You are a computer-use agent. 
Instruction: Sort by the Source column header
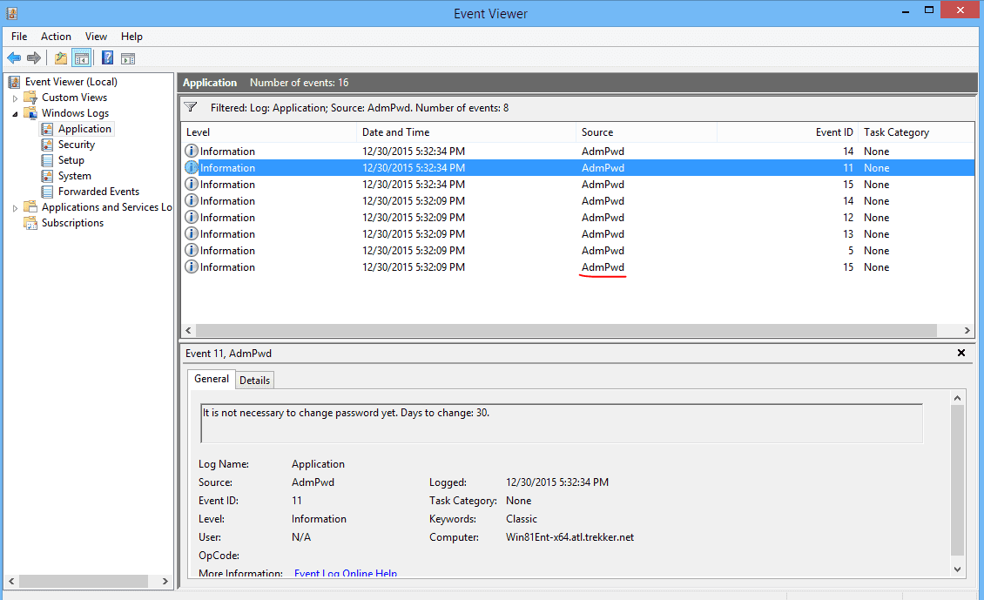pyautogui.click(x=646, y=131)
